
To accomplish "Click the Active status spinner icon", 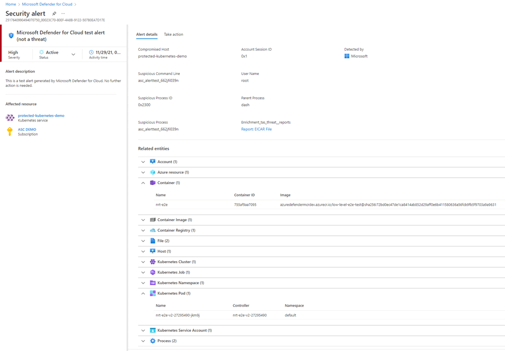I will 41,52.
